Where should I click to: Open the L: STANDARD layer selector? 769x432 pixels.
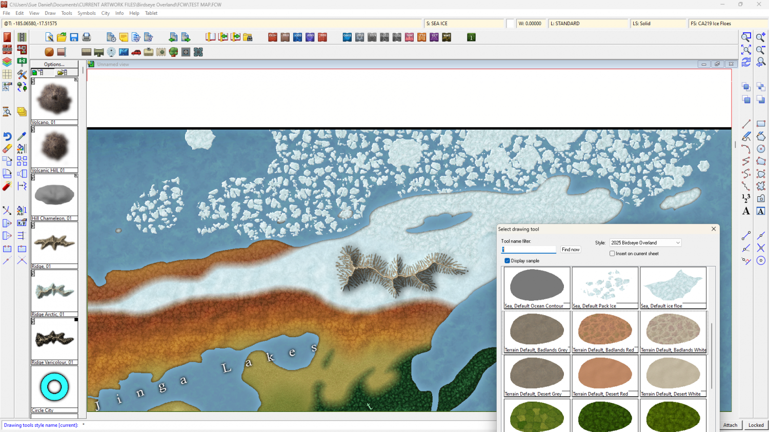(x=588, y=24)
